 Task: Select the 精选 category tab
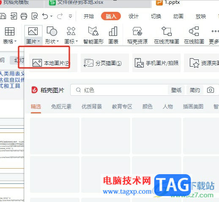point(36,107)
